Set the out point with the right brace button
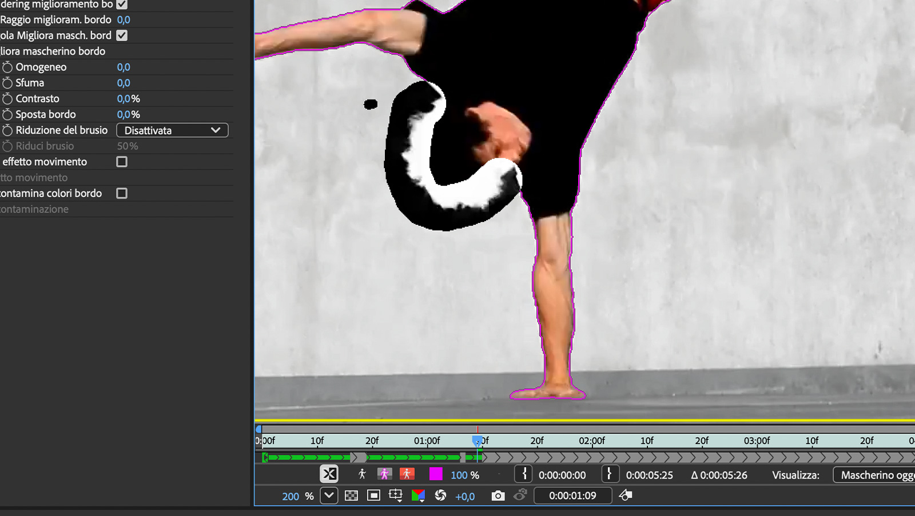 [610, 474]
